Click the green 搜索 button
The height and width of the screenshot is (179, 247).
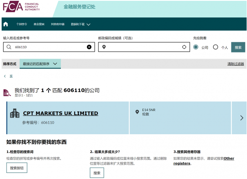coord(238,47)
